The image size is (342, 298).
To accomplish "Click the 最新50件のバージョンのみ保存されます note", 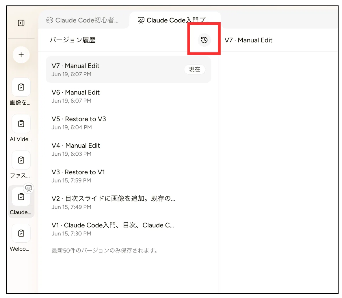I will (105, 250).
